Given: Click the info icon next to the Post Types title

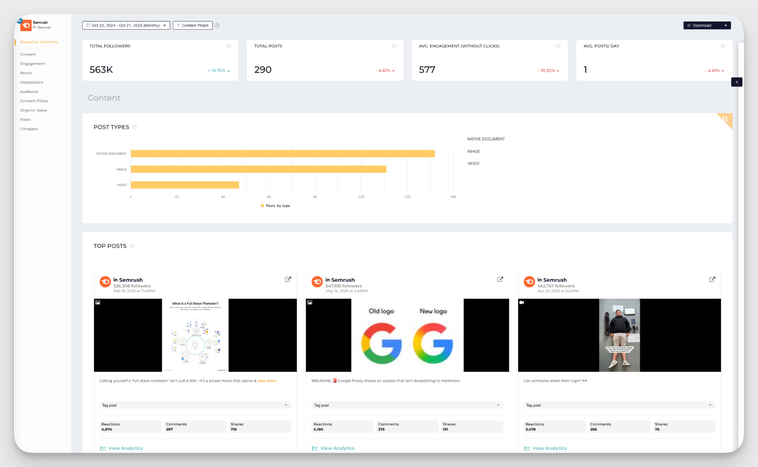Looking at the screenshot, I should click(135, 127).
